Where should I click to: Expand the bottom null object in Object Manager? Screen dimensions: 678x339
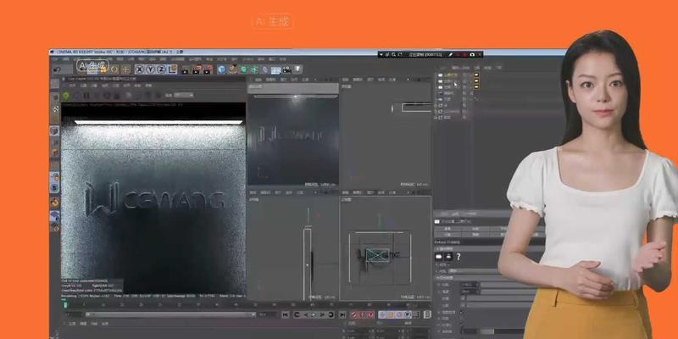click(436, 117)
